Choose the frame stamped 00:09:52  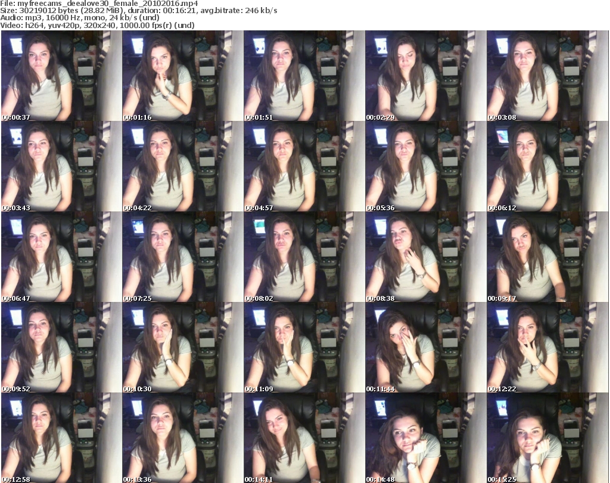61,348
